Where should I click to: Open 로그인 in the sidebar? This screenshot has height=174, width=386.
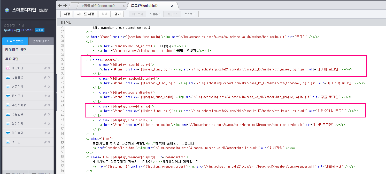pyautogui.click(x=16, y=142)
